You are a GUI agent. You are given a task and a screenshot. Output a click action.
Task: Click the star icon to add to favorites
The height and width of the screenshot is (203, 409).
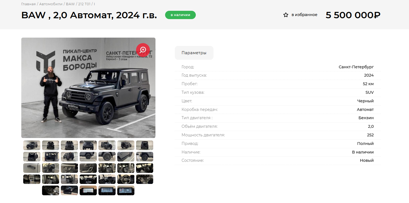(286, 15)
